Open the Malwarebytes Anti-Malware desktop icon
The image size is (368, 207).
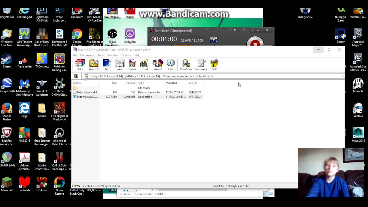coord(24,87)
